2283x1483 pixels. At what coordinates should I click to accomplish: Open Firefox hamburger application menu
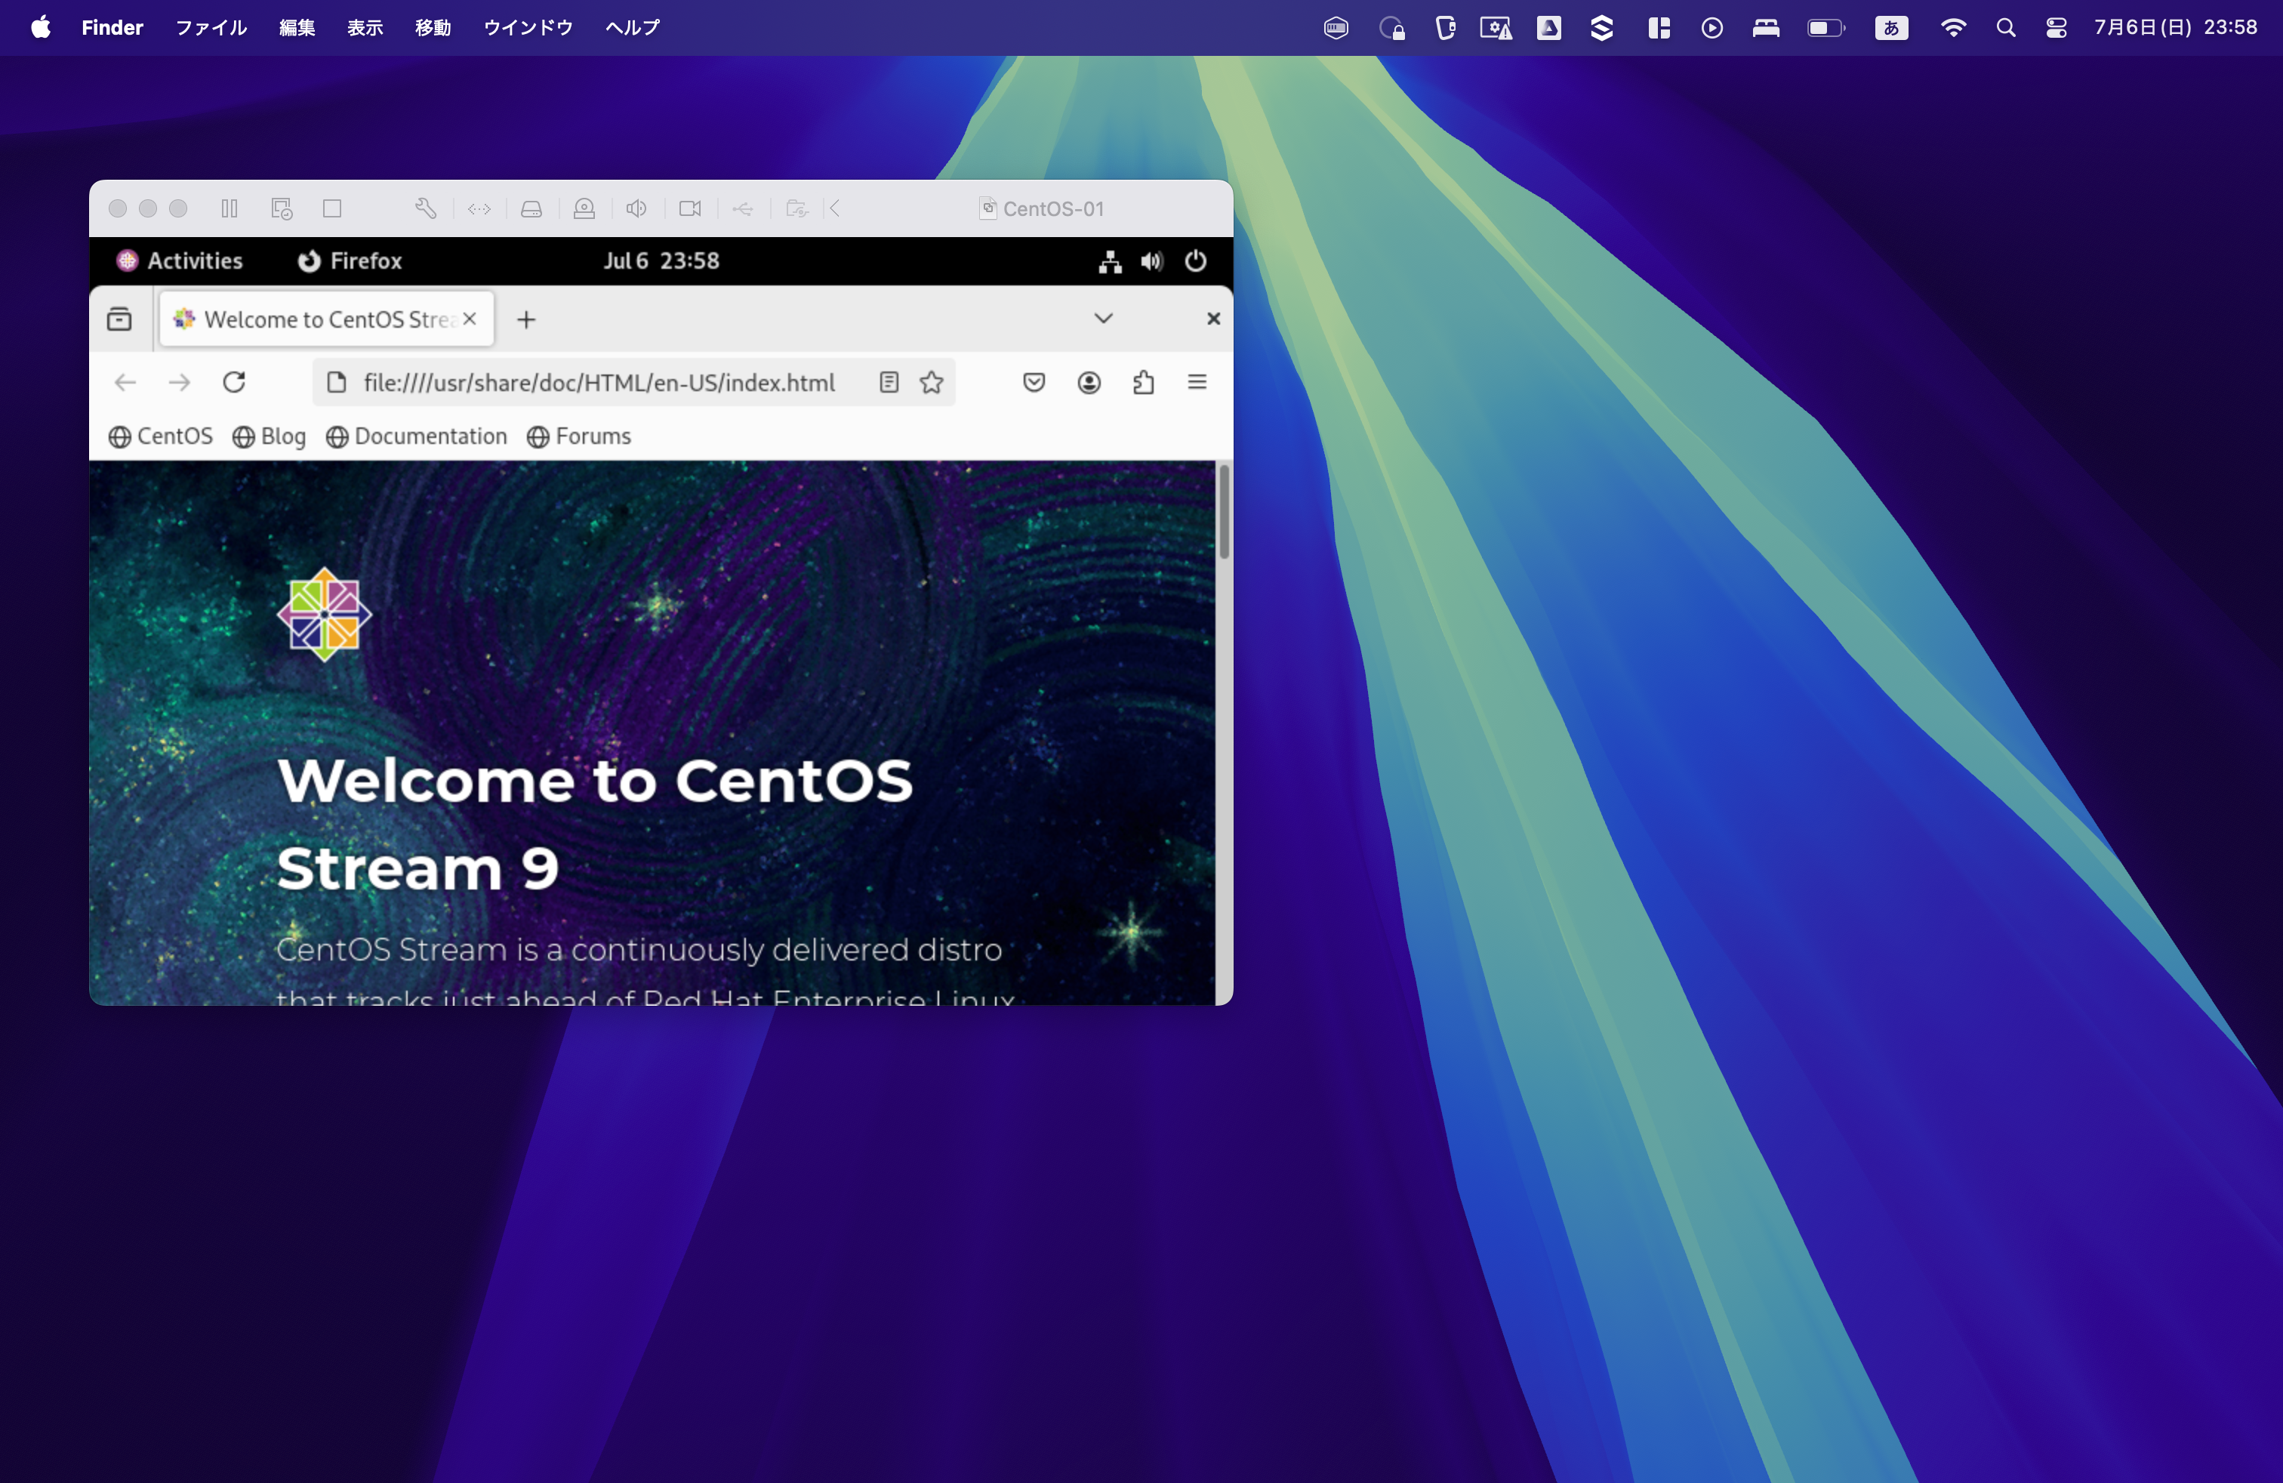(x=1197, y=383)
